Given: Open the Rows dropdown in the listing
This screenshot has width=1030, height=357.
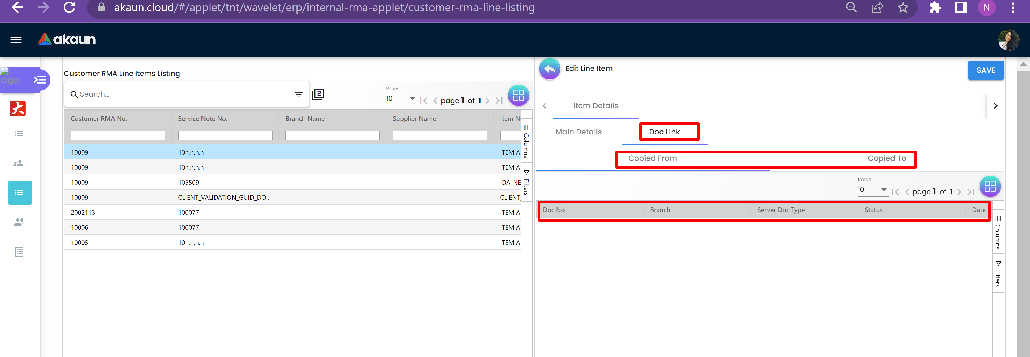Looking at the screenshot, I should click(x=401, y=99).
